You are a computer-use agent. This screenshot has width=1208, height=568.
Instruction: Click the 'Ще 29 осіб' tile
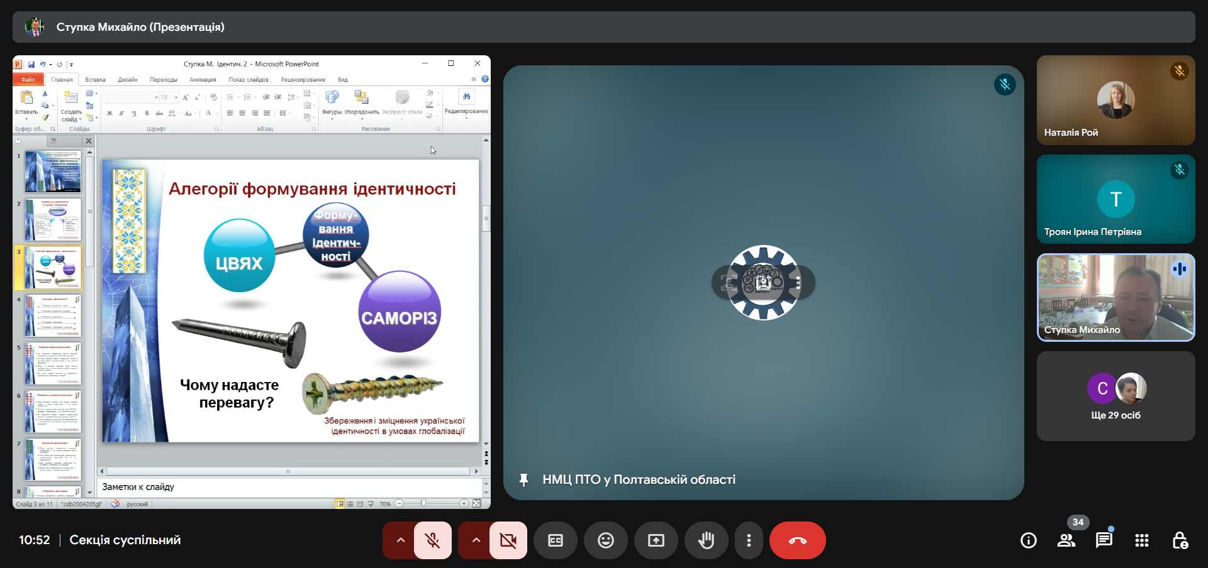[x=1116, y=396]
